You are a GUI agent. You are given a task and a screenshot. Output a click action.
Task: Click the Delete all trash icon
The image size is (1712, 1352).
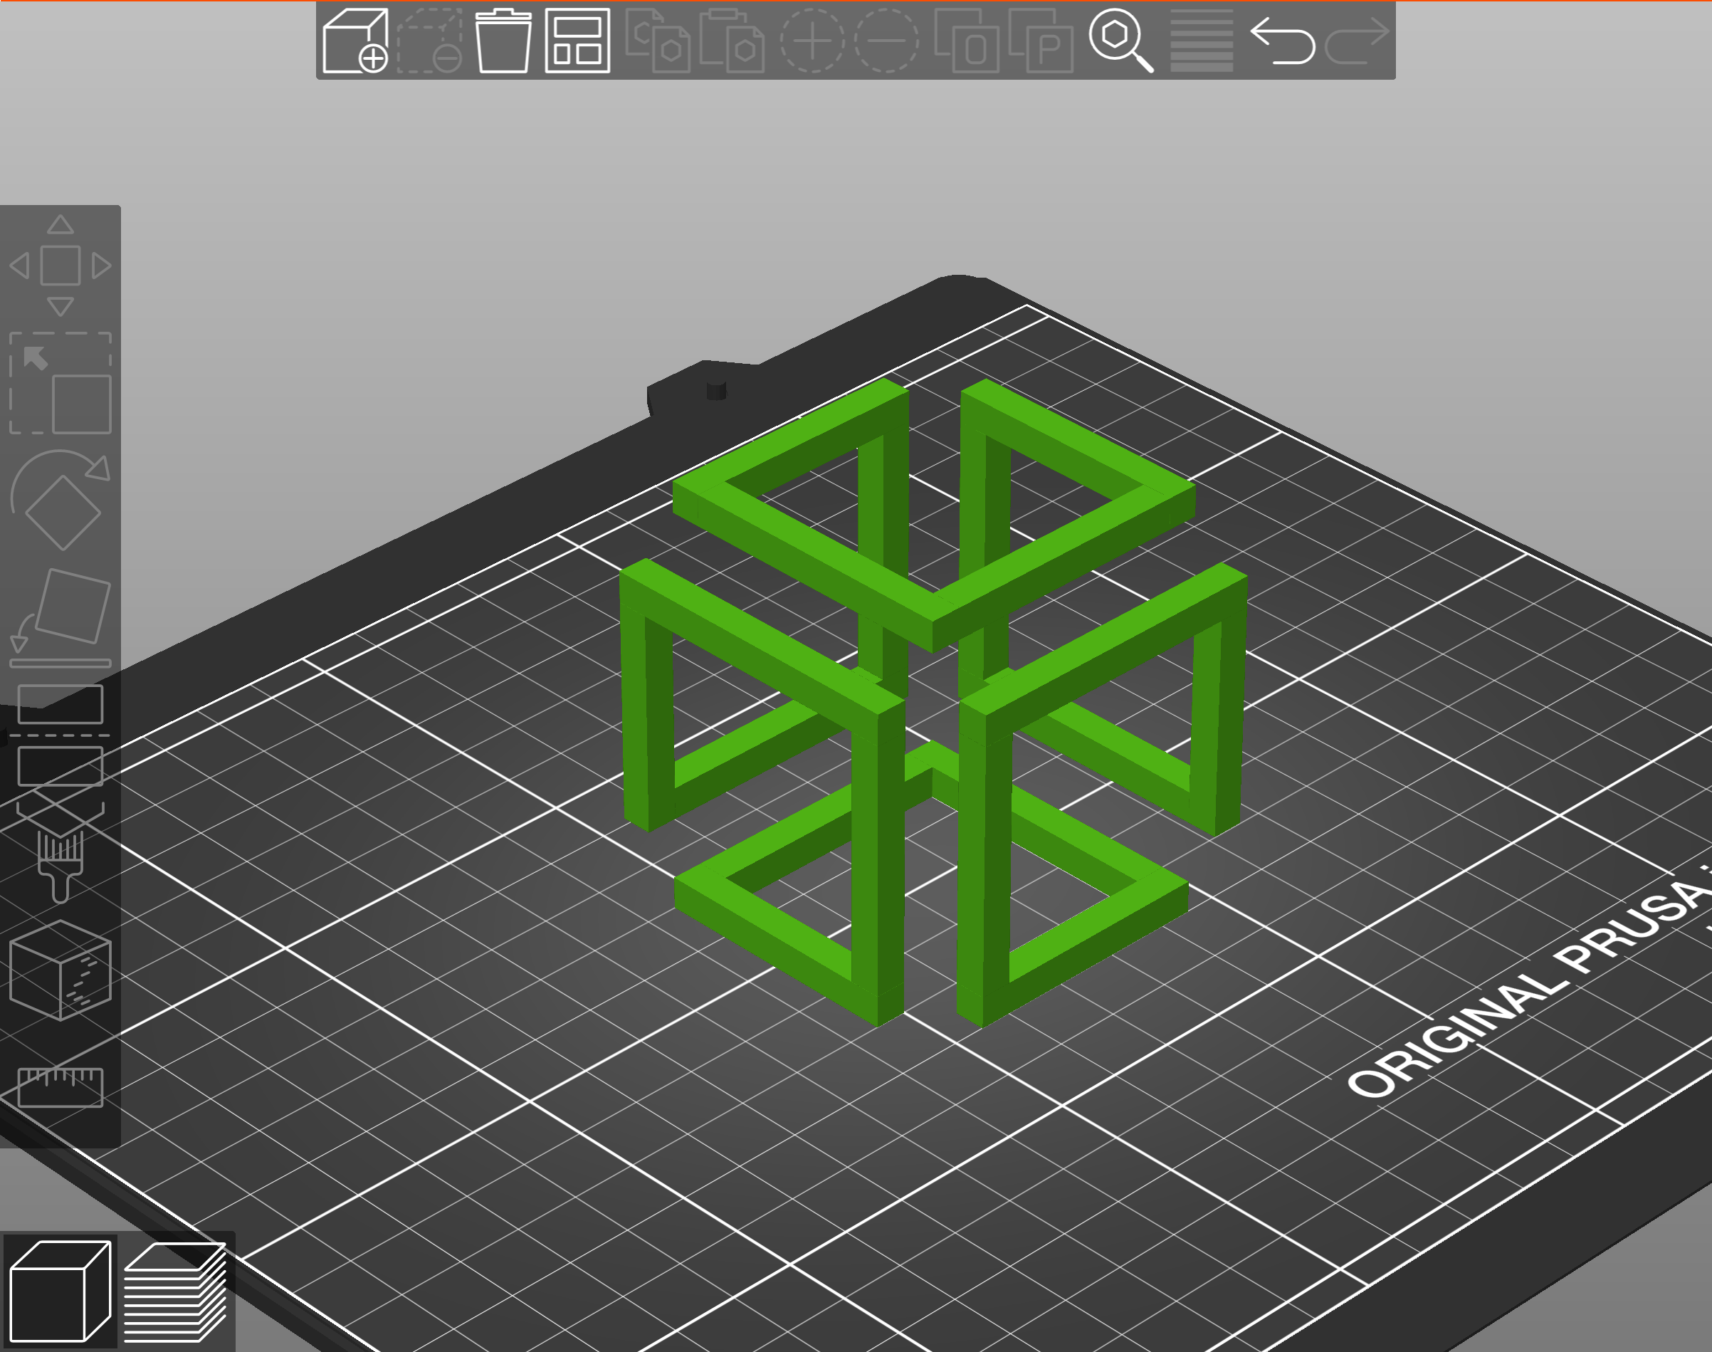503,41
